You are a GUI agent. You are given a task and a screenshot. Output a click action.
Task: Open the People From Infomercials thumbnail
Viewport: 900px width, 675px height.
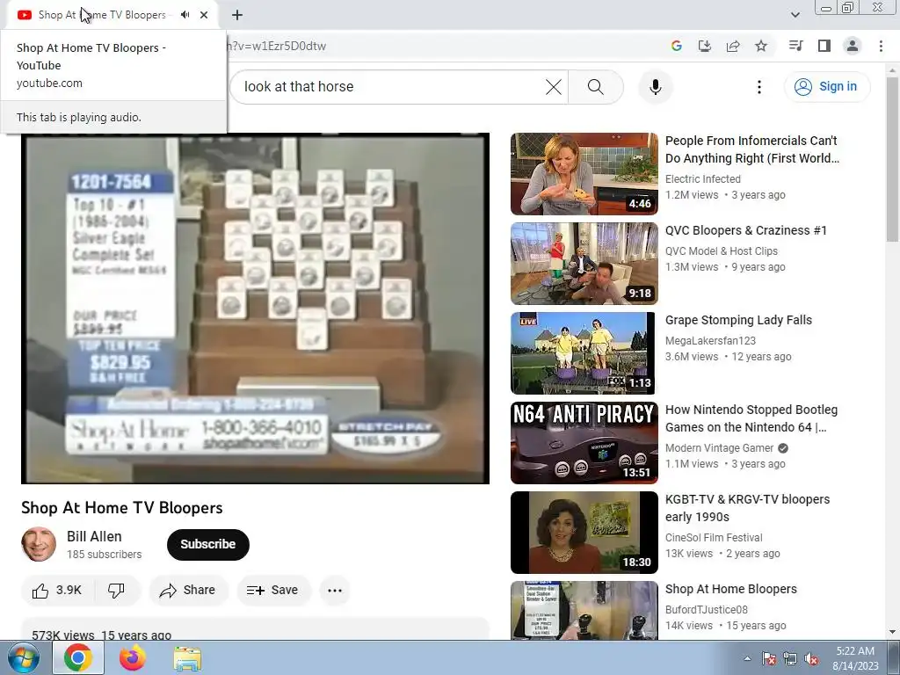click(x=584, y=174)
